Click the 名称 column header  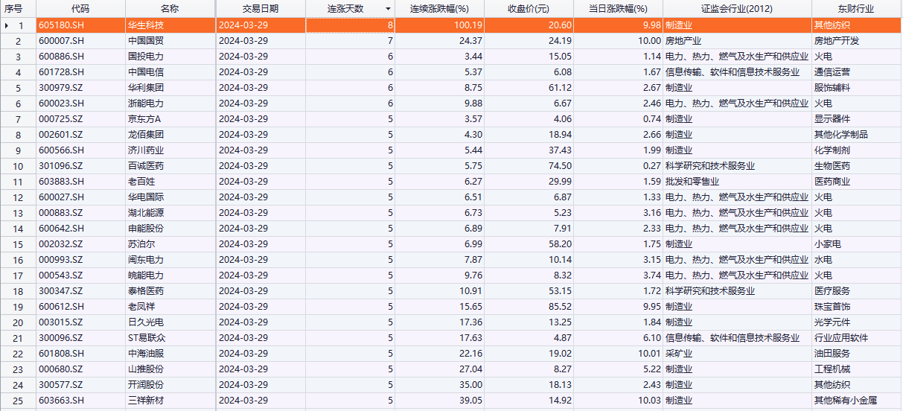(170, 9)
